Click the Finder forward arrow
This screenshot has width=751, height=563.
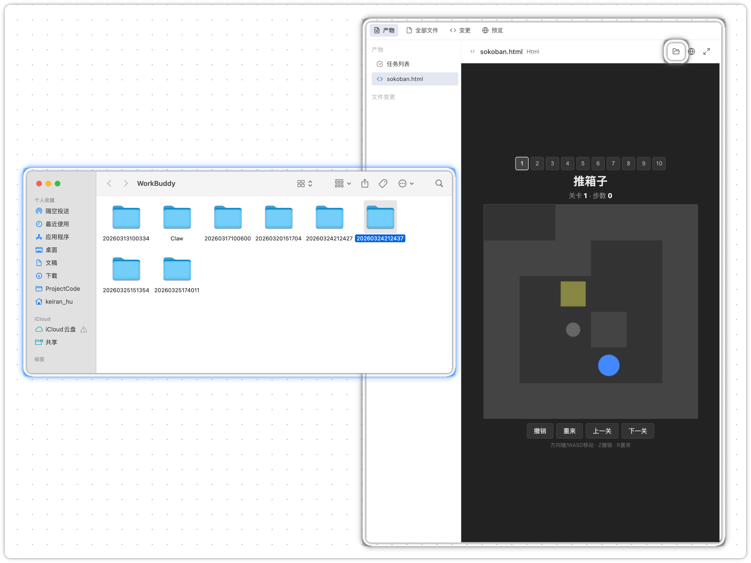pyautogui.click(x=126, y=184)
